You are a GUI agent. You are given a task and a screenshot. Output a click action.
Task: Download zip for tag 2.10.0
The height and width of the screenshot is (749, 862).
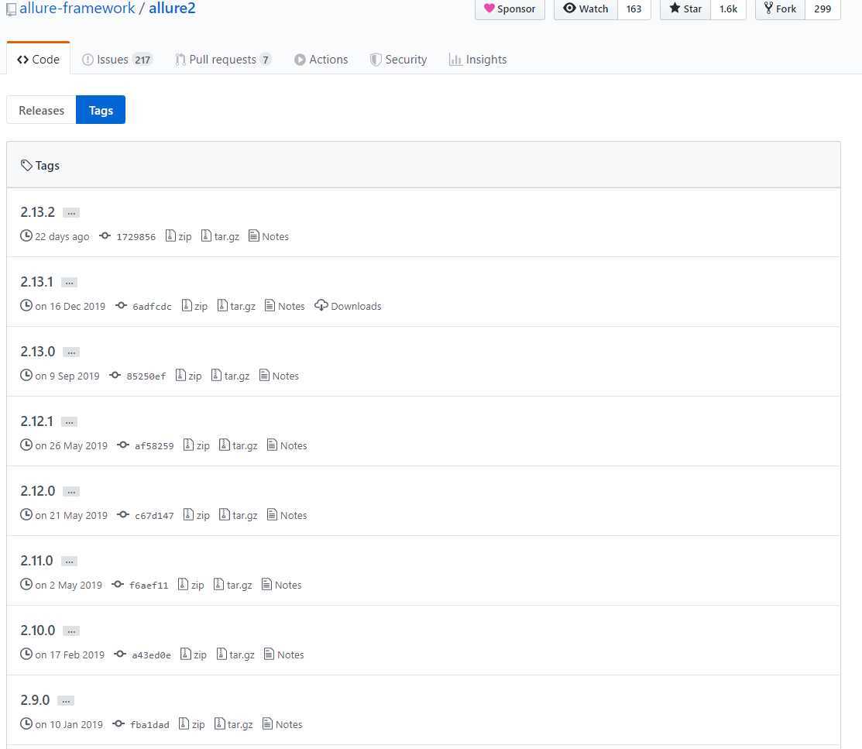194,655
